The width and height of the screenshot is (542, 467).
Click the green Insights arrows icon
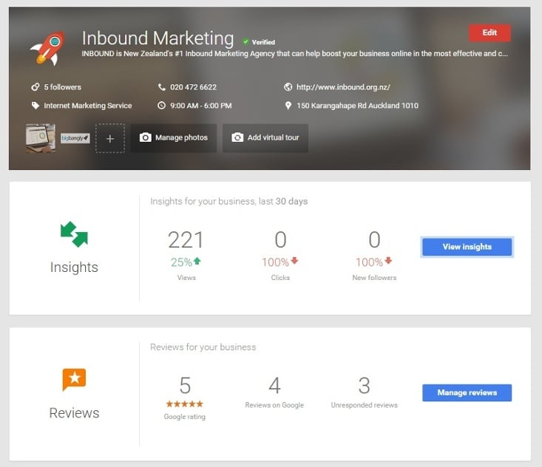click(74, 234)
